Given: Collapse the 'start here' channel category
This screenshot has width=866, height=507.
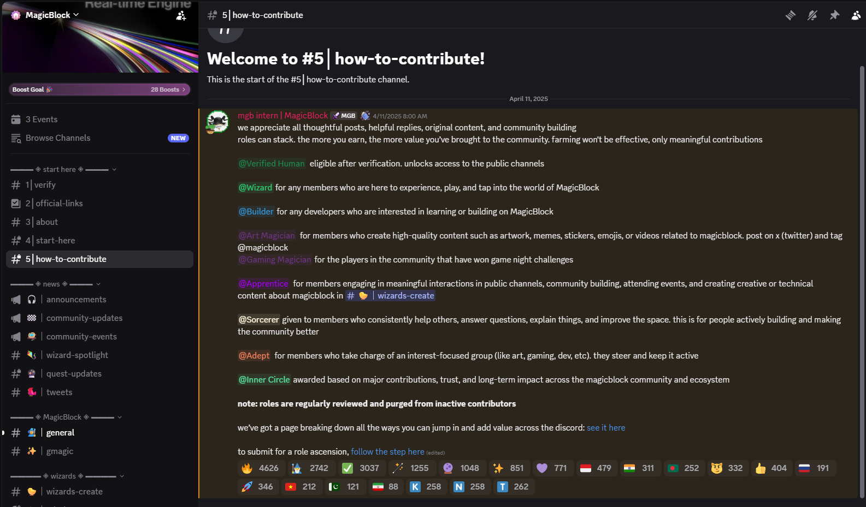Looking at the screenshot, I should coord(63,169).
